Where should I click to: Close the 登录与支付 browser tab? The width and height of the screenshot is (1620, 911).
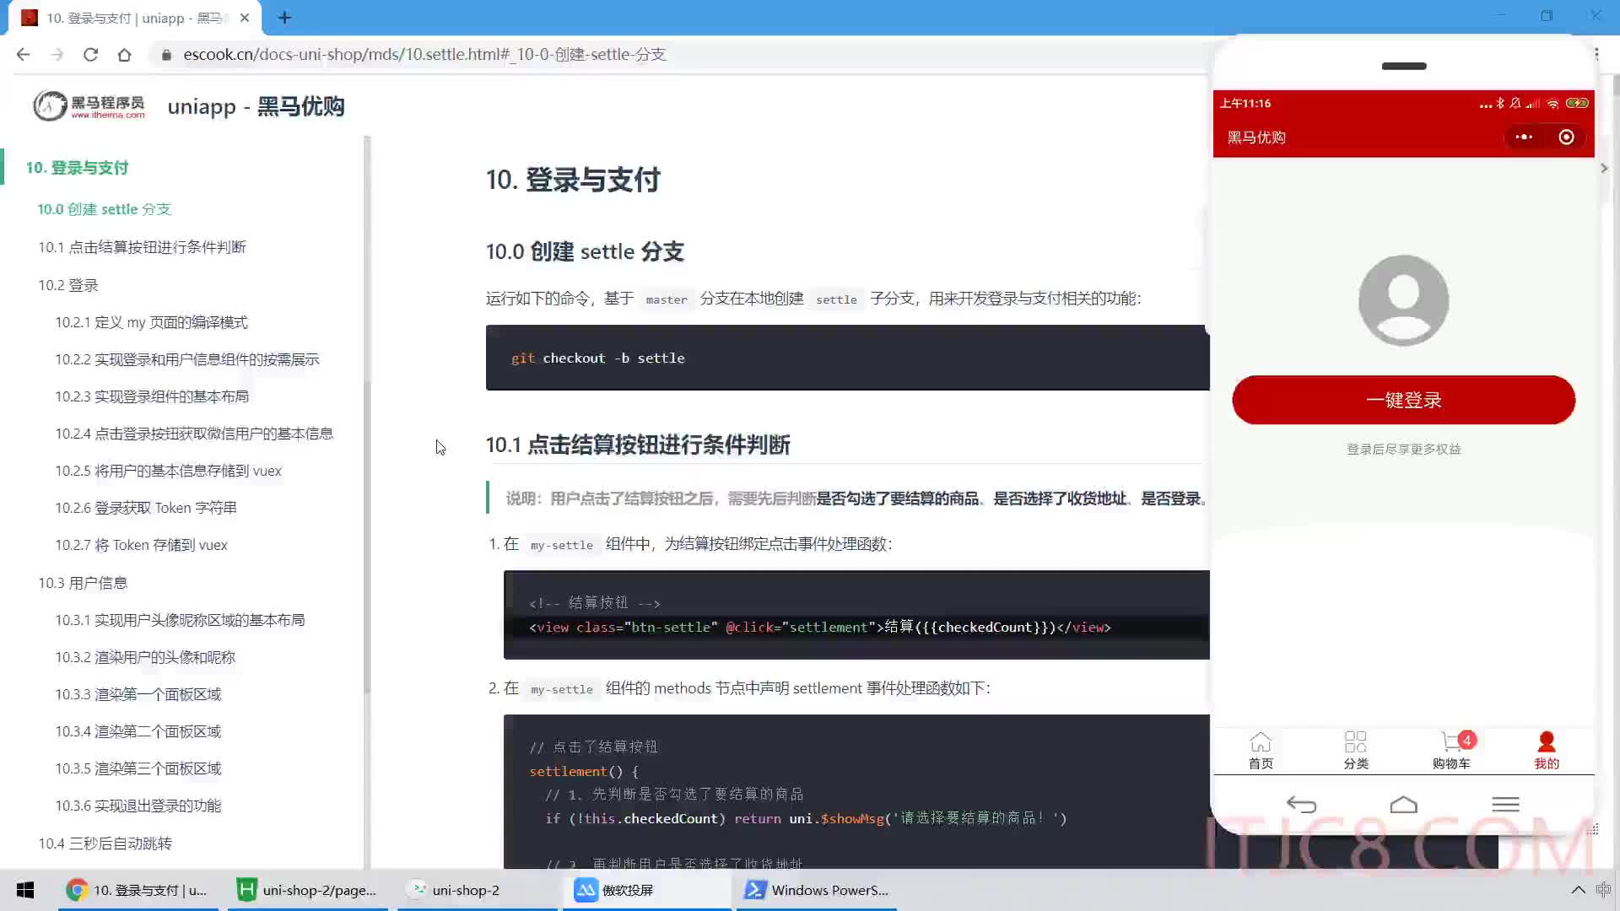pos(245,18)
